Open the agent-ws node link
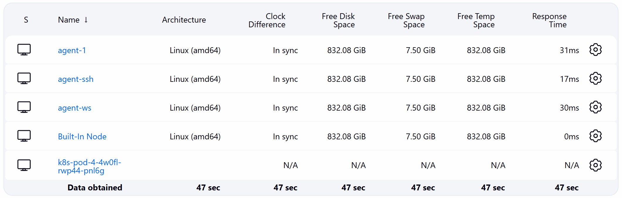 pyautogui.click(x=75, y=108)
